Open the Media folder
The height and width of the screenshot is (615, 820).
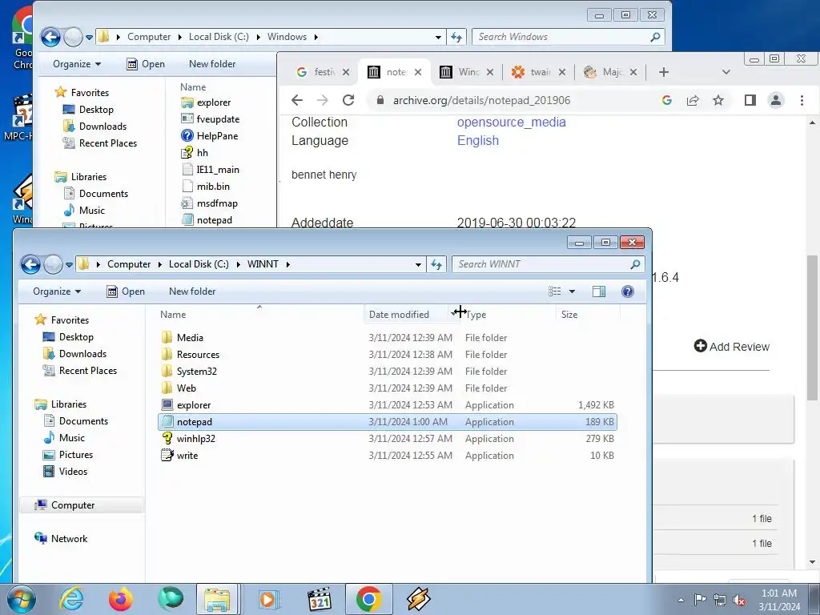click(x=387, y=338)
